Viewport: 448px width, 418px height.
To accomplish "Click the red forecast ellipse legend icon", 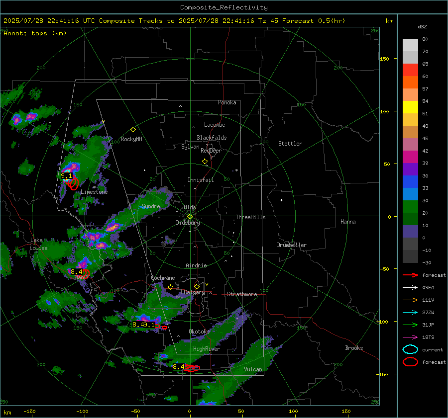I will 410,362.
